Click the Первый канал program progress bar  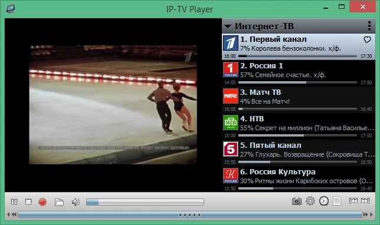tap(297, 56)
